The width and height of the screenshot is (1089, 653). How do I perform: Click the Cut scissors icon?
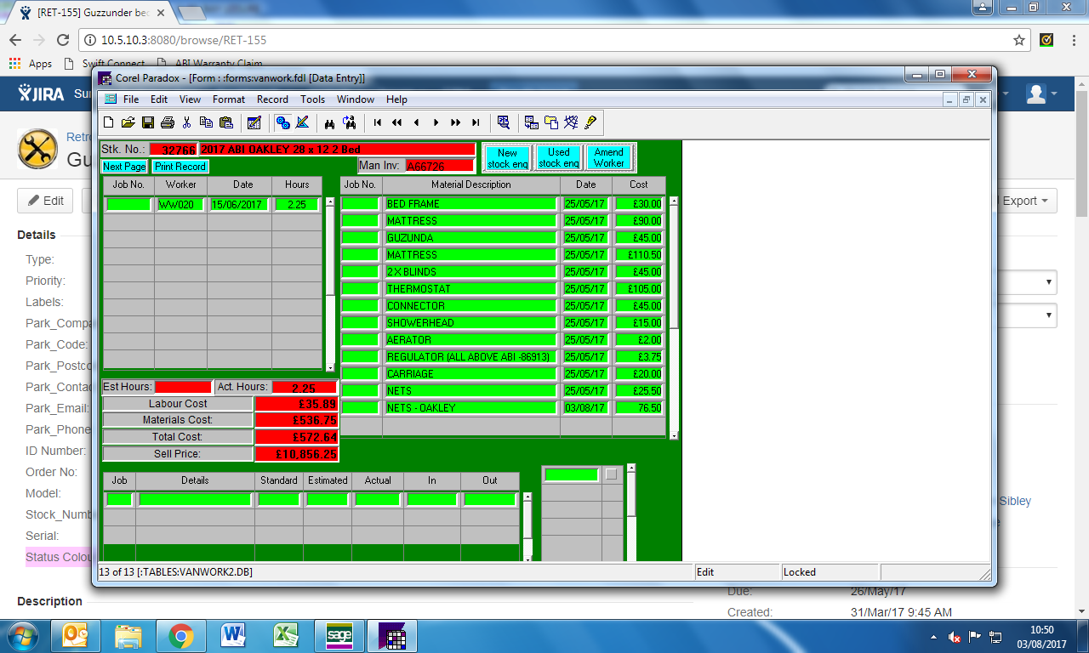click(x=187, y=122)
